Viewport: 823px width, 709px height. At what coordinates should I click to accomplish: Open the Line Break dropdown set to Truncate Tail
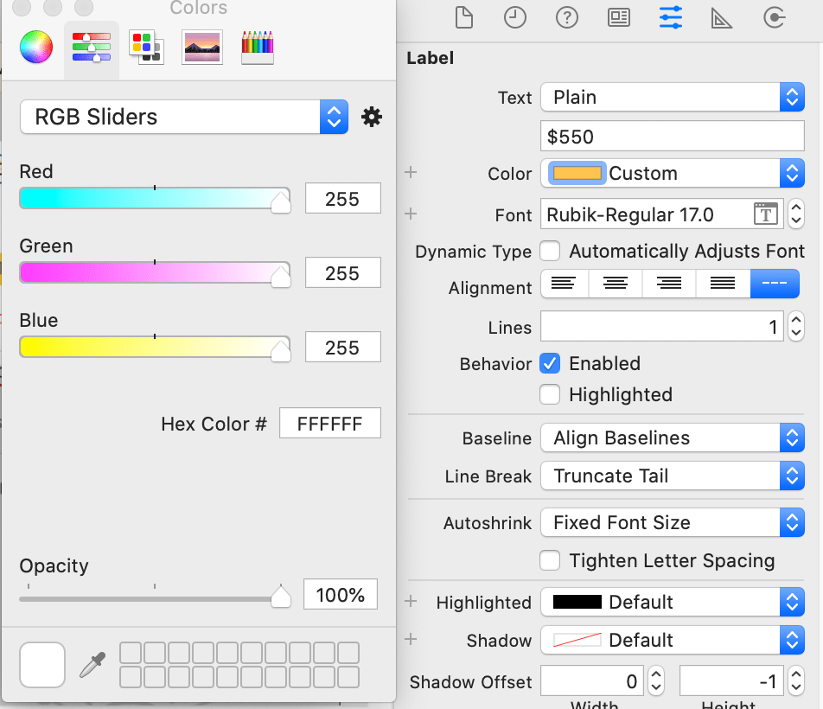673,476
